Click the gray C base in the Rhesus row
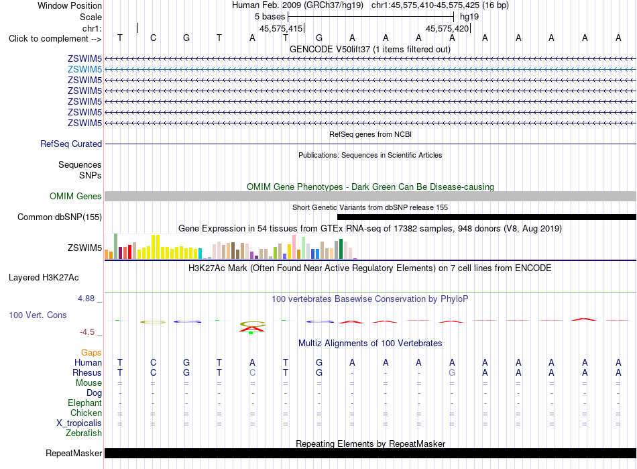The image size is (637, 469). tap(252, 372)
